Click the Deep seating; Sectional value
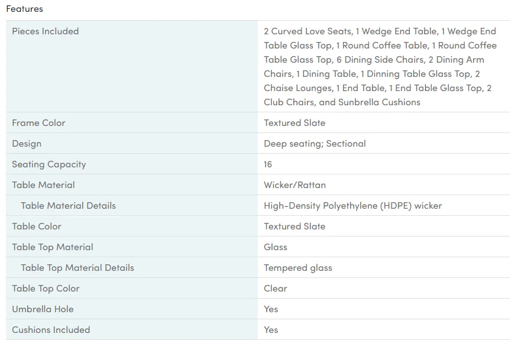 (x=315, y=144)
